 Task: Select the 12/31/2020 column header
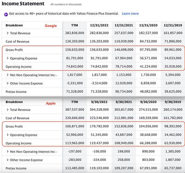point(148,25)
